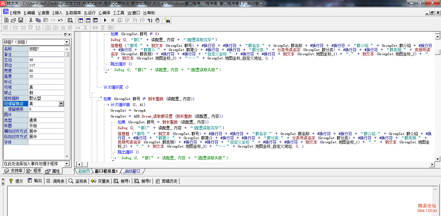Show the 搜寻1 bottom tab
Viewport: 441px width, 216px height.
[x=122, y=181]
